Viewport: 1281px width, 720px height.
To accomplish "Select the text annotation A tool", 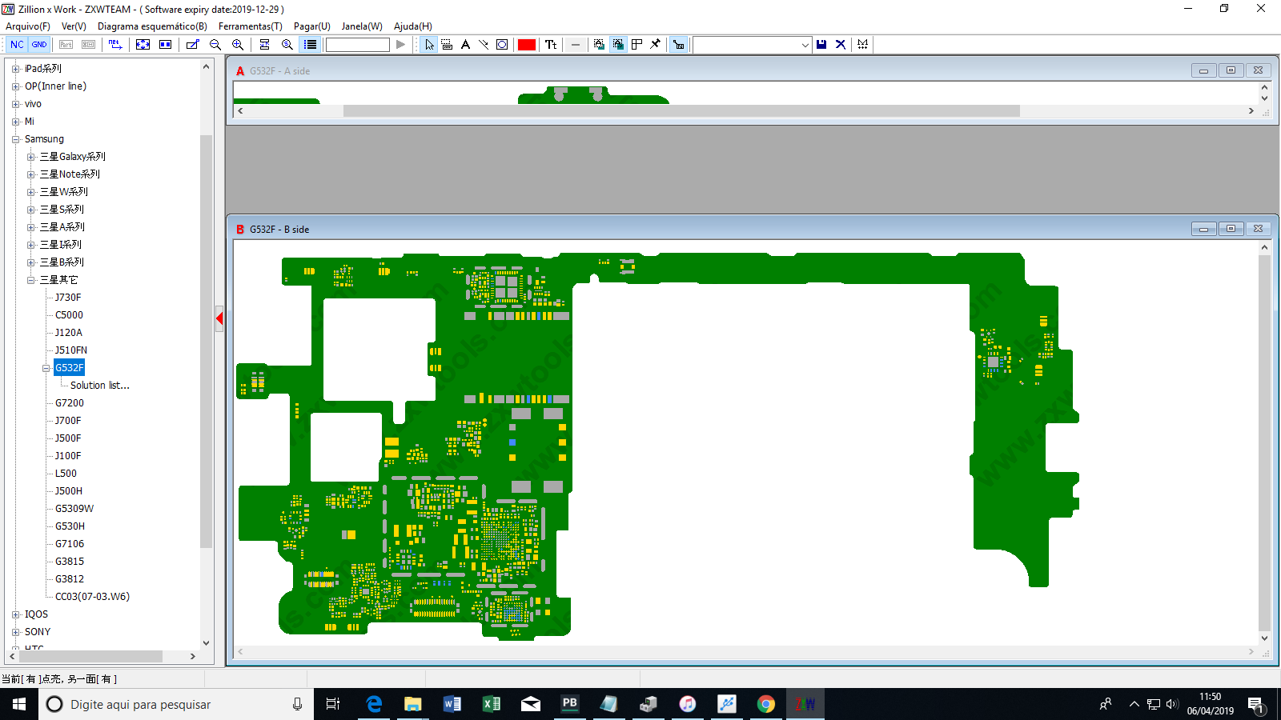I will tap(465, 45).
